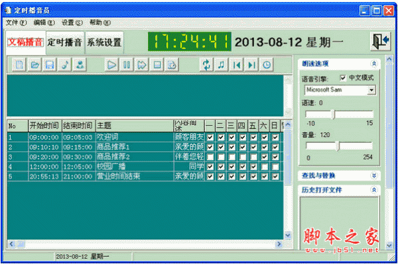Open a file with the folder icon
Viewport: 398px width, 264px height.
click(34, 65)
